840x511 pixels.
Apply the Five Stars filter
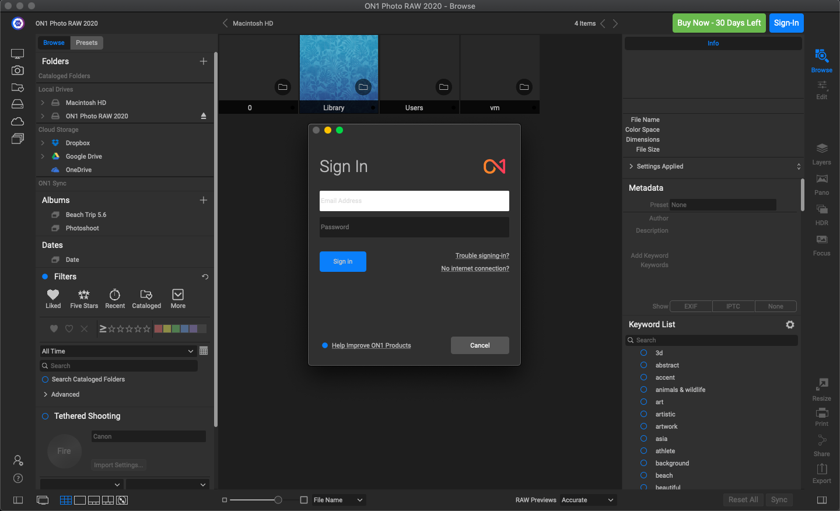(84, 295)
